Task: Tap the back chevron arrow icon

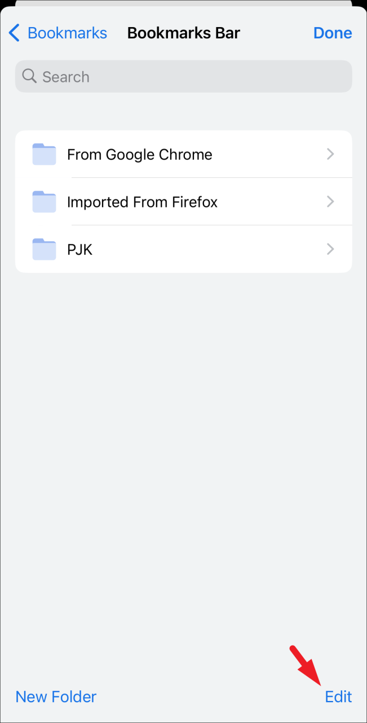Action: [15, 33]
